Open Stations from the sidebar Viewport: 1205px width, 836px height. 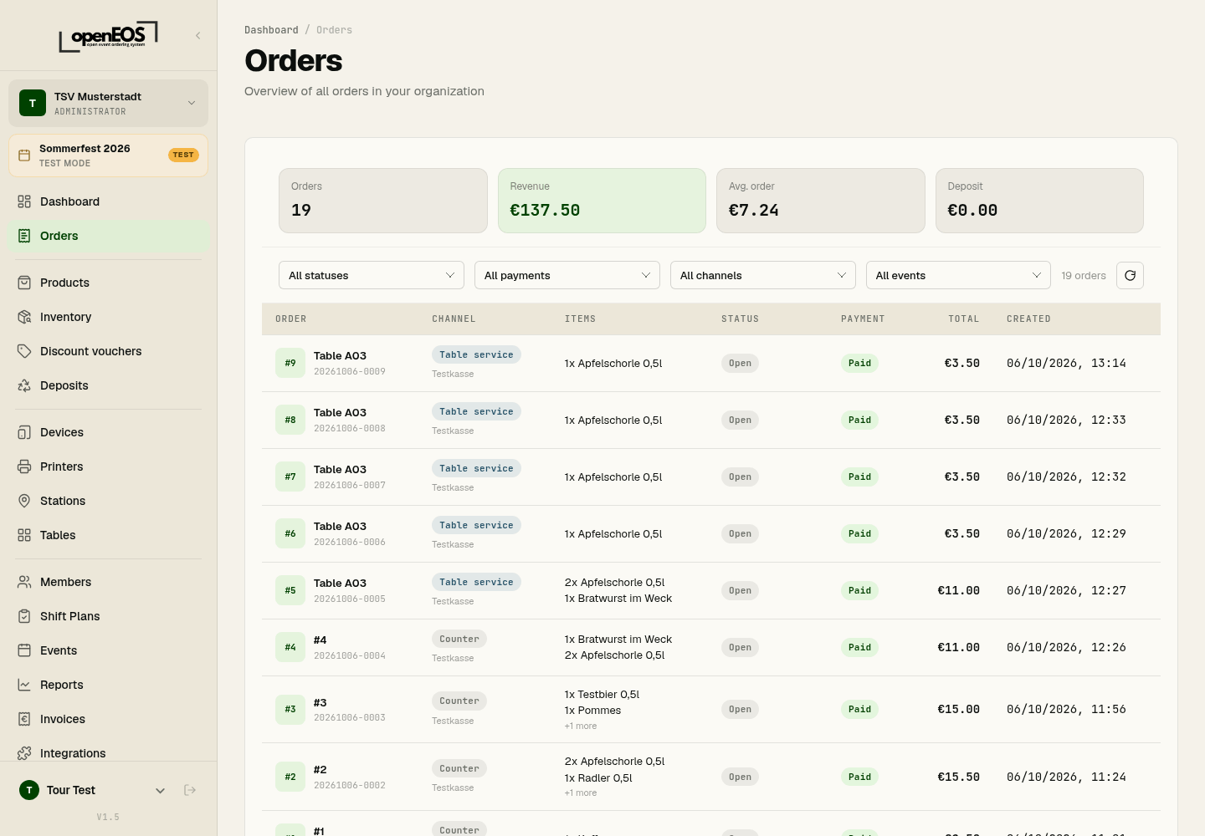108,501
